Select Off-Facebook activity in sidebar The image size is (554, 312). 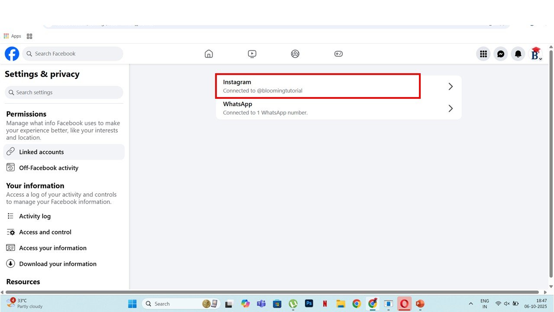(48, 168)
